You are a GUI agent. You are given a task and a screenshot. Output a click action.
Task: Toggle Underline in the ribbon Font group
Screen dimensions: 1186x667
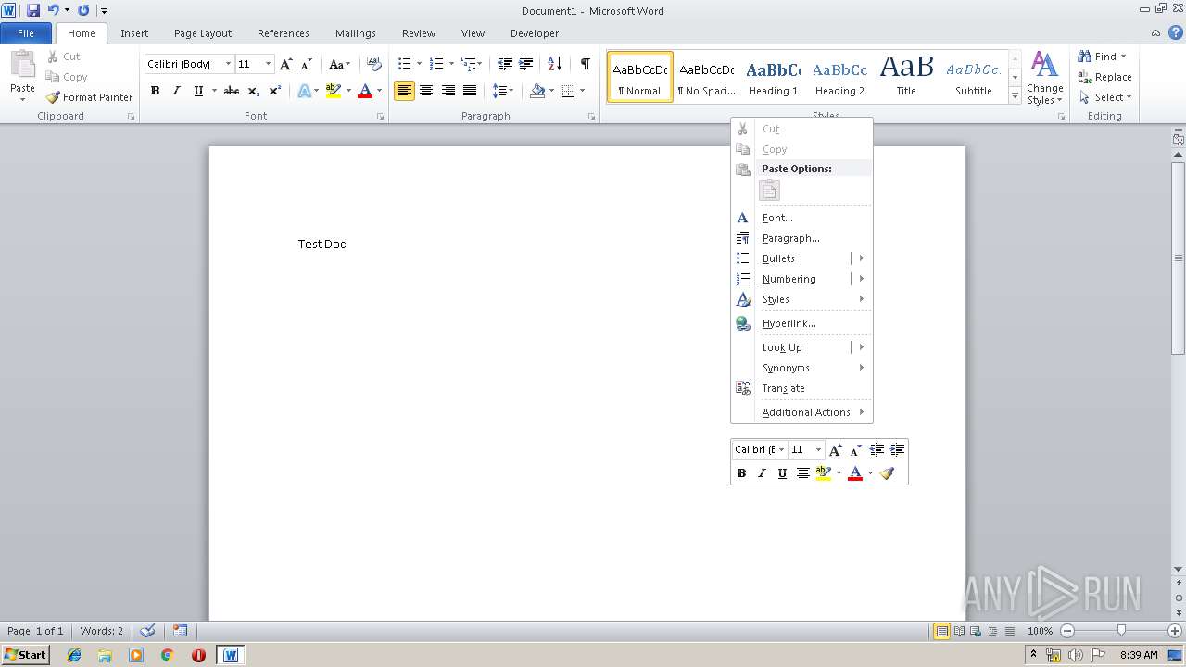pyautogui.click(x=198, y=91)
